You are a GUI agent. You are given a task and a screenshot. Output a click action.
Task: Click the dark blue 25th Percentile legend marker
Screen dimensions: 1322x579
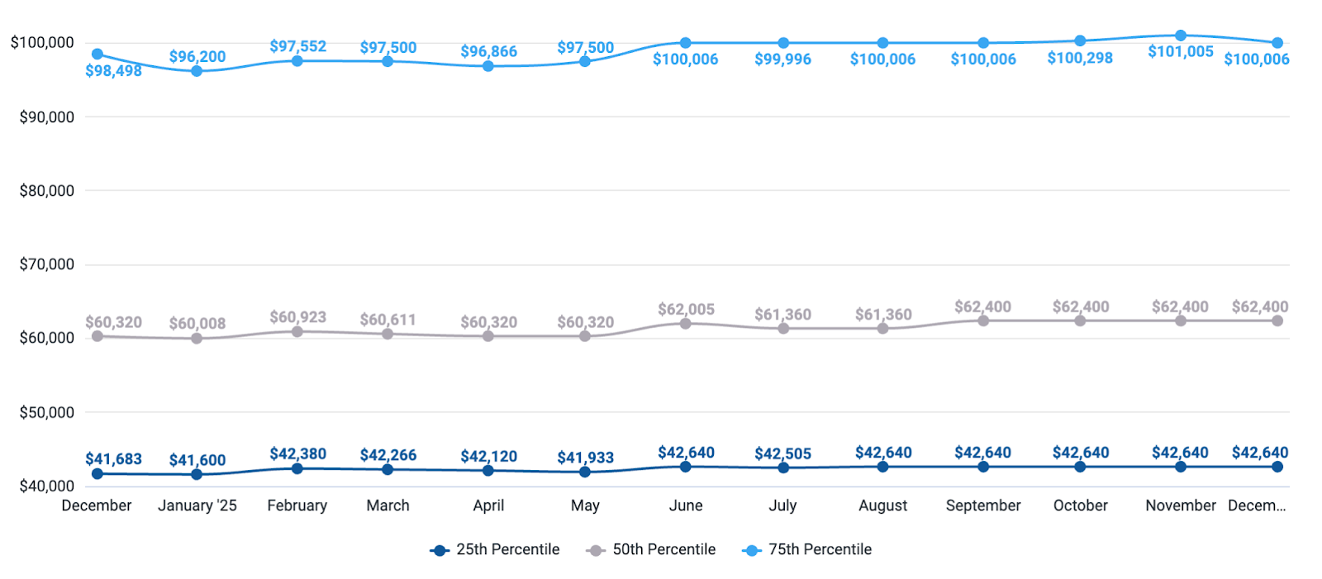[439, 551]
